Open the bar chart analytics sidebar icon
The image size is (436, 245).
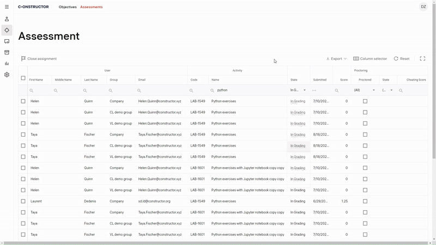[x=7, y=64]
